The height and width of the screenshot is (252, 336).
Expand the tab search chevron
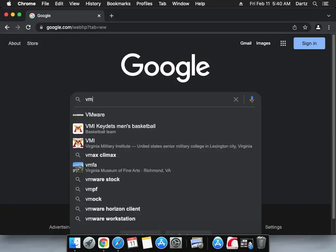[x=329, y=16]
